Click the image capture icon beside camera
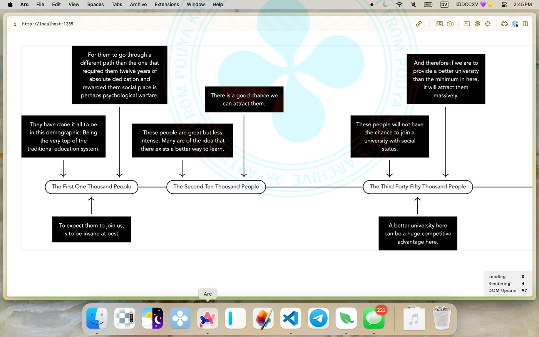The width and height of the screenshot is (539, 337). point(439,24)
